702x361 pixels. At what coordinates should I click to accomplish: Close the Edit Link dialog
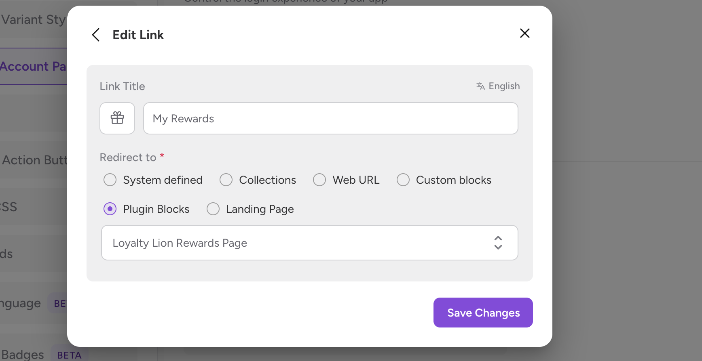(524, 33)
